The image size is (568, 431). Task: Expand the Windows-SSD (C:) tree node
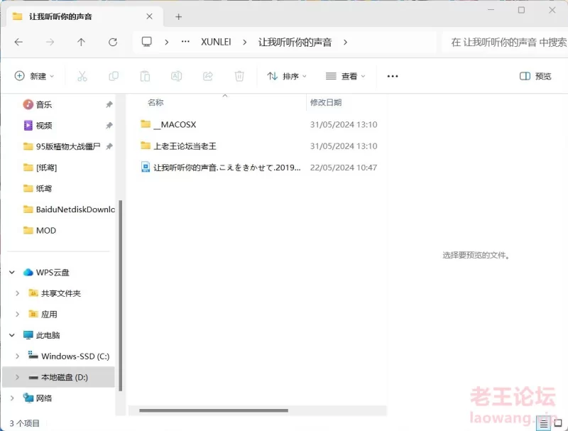(x=17, y=356)
